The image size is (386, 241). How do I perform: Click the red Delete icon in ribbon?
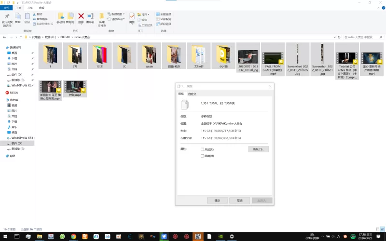click(81, 17)
